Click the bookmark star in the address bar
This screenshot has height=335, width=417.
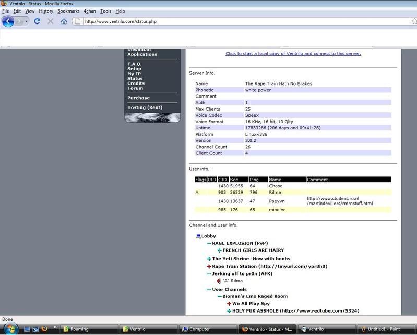pyautogui.click(x=414, y=21)
